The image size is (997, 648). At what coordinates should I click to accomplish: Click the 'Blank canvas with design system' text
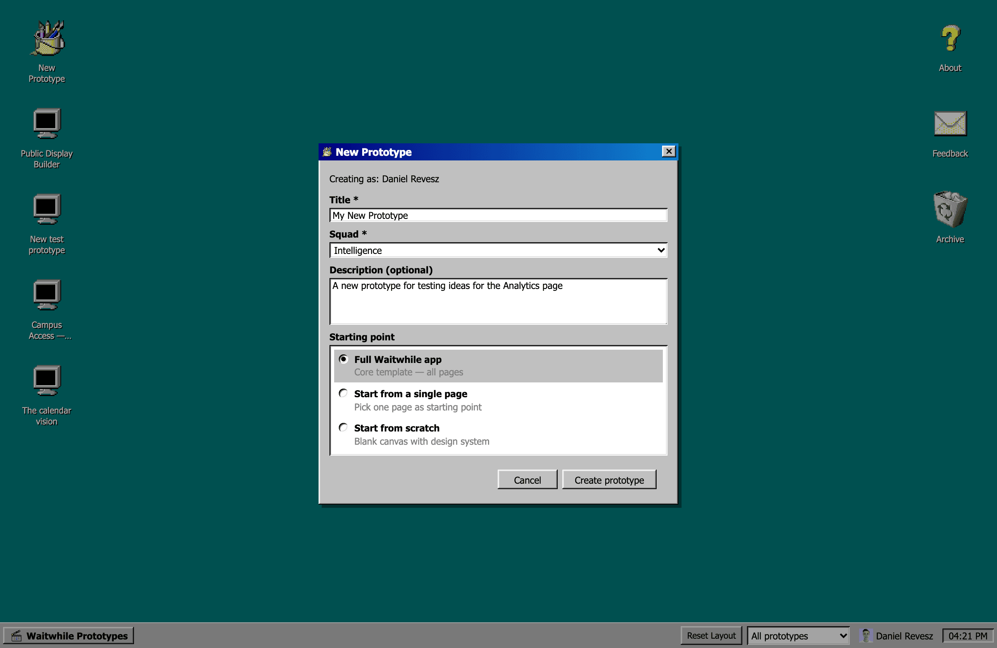pos(421,442)
